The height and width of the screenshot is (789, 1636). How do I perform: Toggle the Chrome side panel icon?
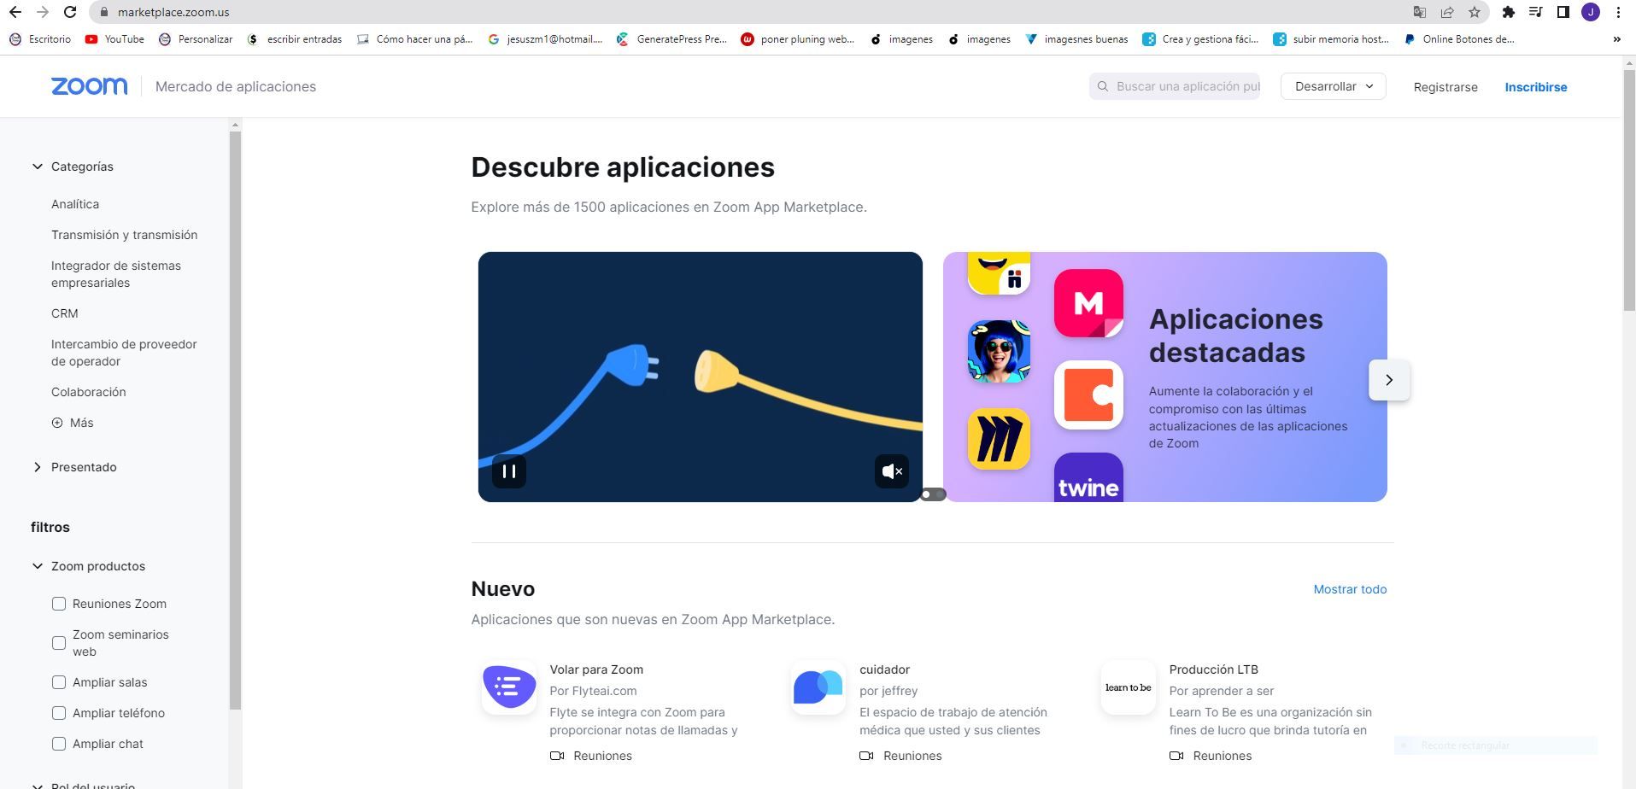point(1563,12)
